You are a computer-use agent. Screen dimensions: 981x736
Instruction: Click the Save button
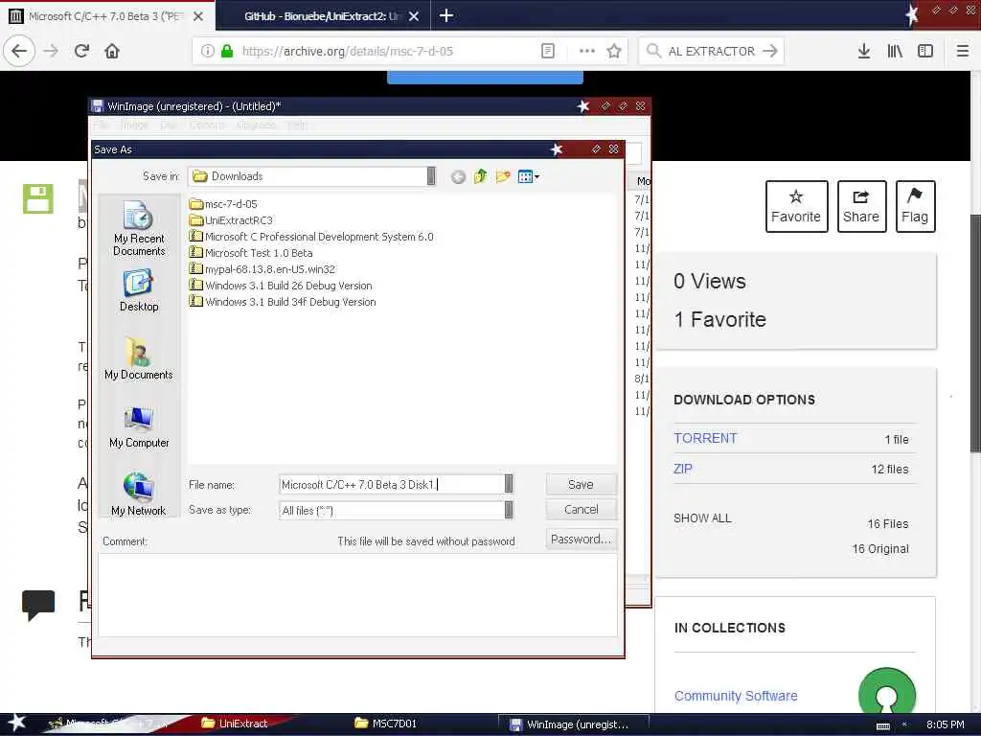tap(581, 484)
